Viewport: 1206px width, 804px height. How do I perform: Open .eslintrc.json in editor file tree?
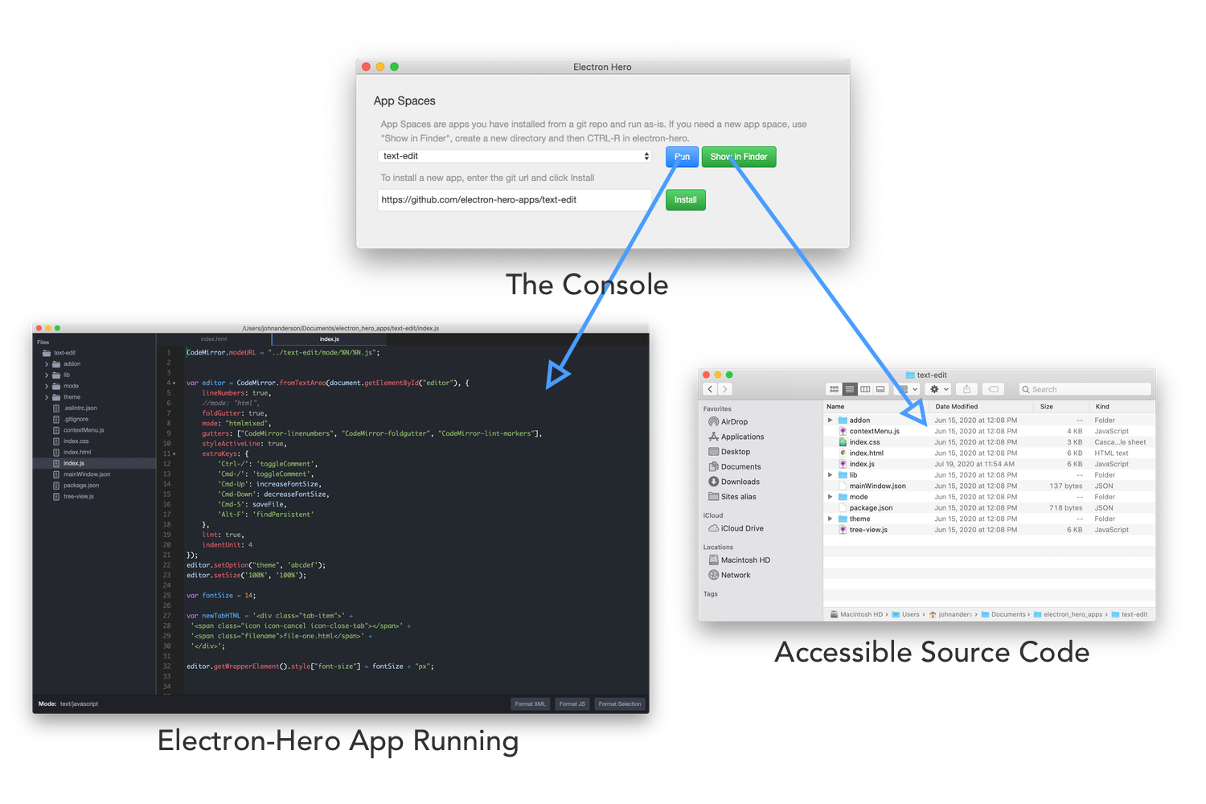(x=75, y=408)
